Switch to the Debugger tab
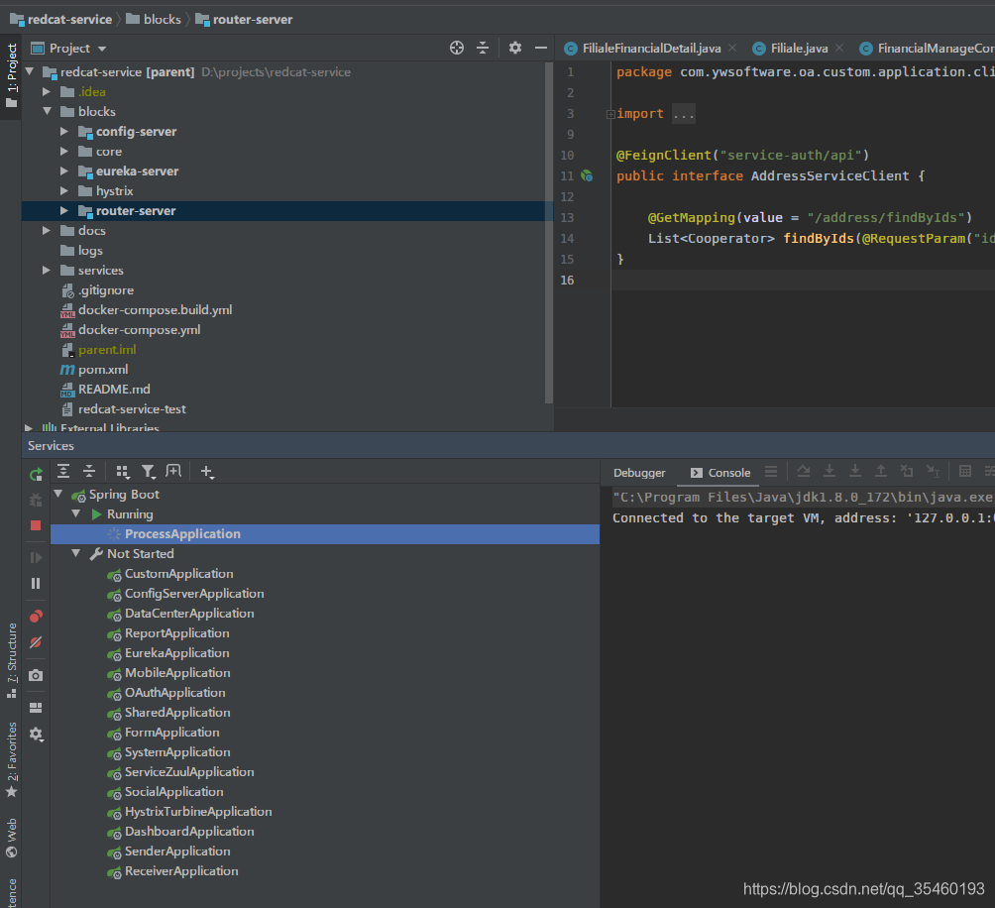995x908 pixels. [x=639, y=473]
